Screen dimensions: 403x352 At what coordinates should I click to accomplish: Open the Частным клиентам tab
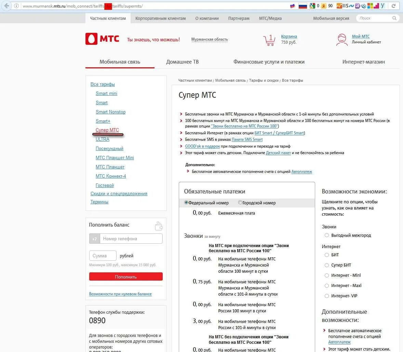[108, 18]
